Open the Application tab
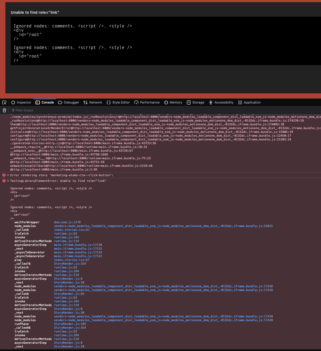 pyautogui.click(x=249, y=102)
